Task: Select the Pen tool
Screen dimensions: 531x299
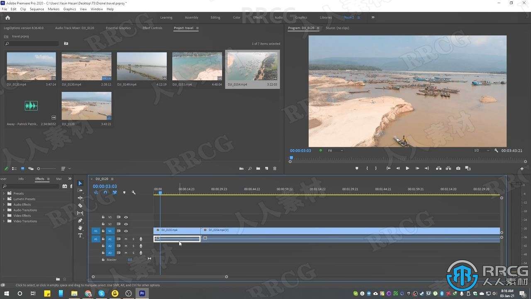Action: coord(80,221)
